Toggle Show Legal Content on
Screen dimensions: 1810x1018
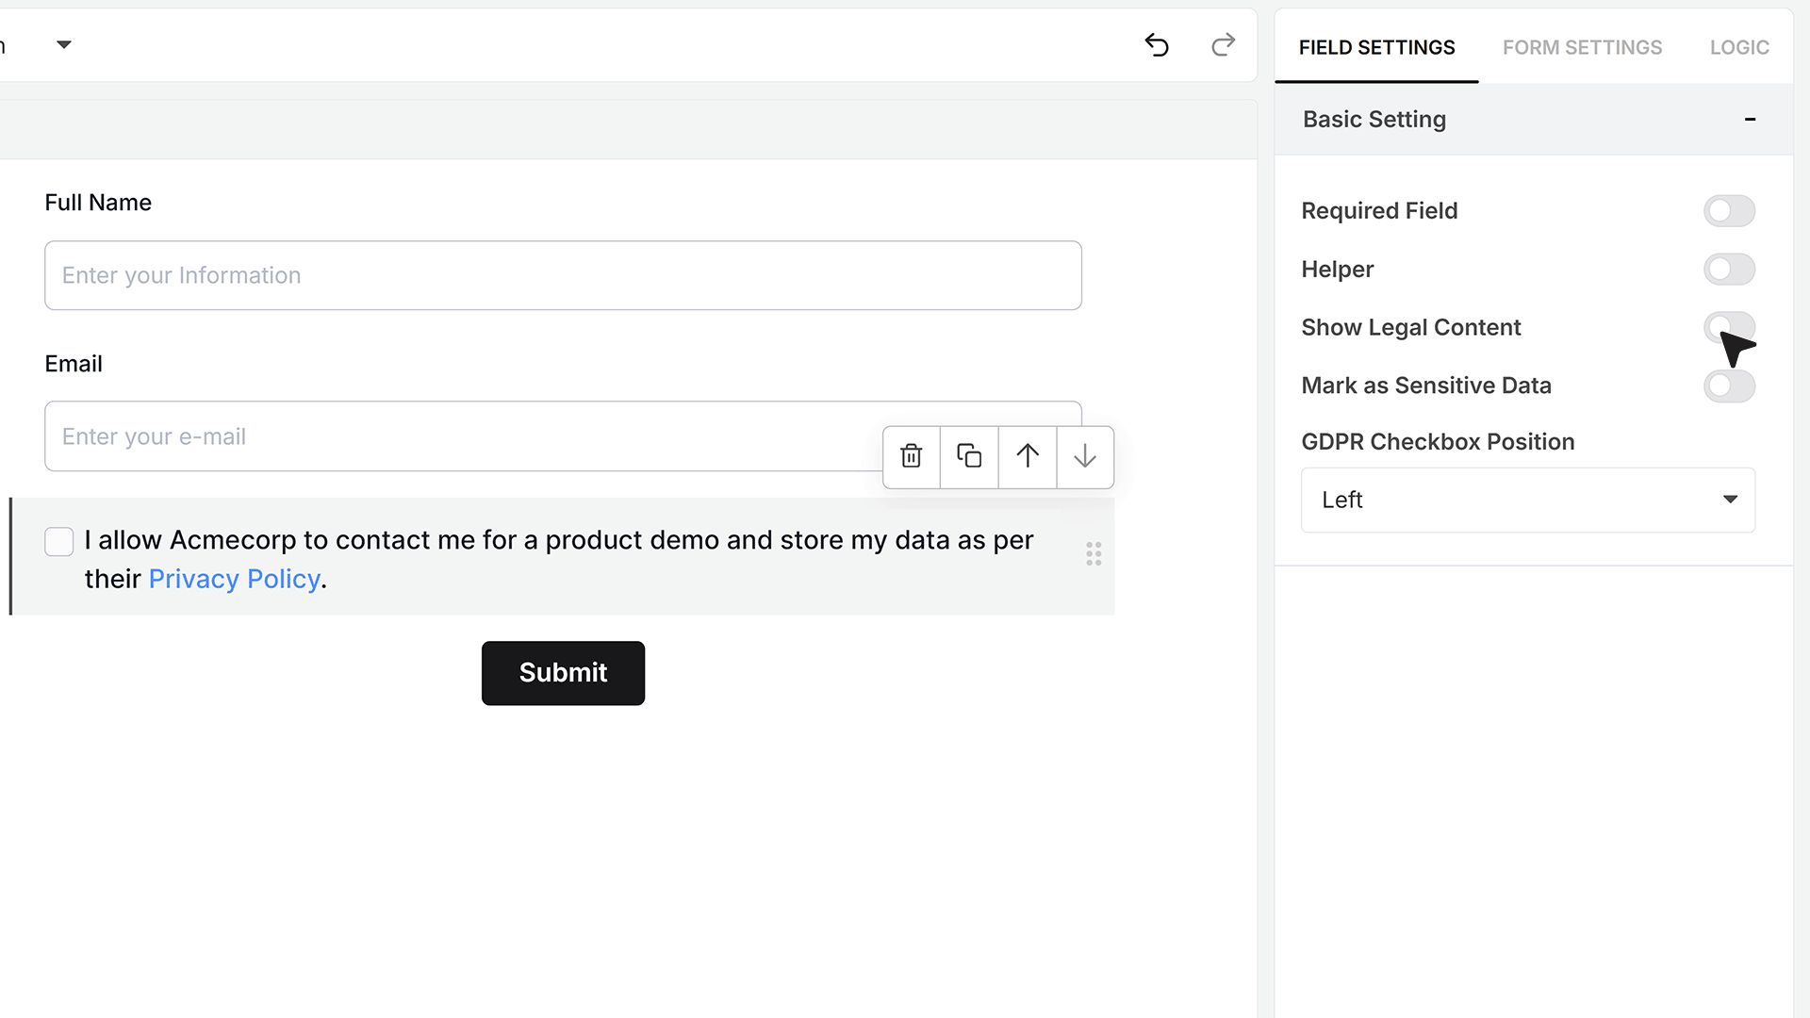(x=1729, y=327)
